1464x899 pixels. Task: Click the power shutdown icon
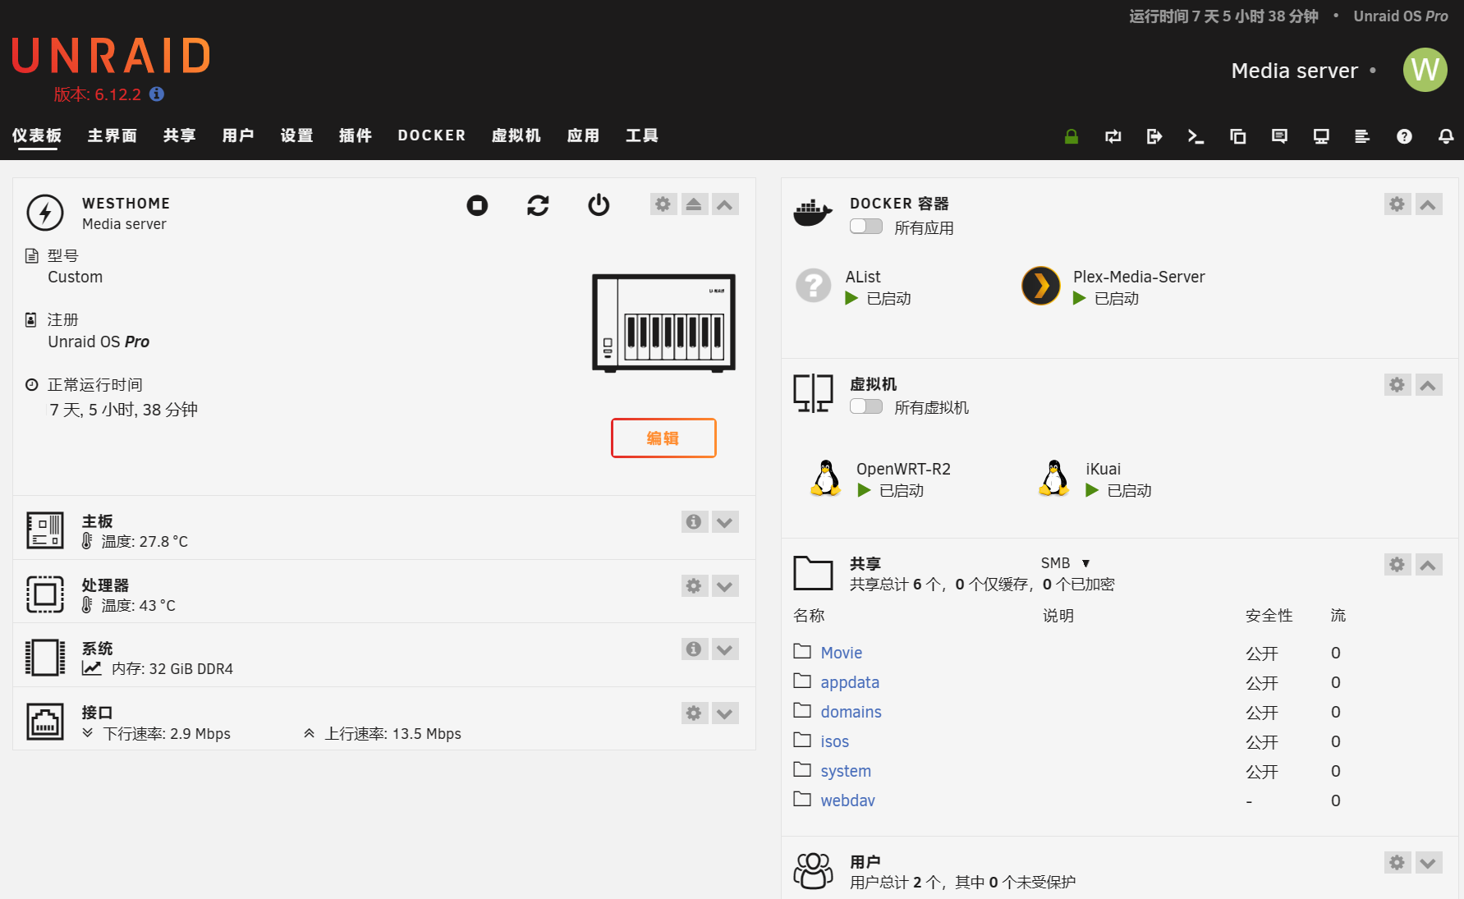pyautogui.click(x=599, y=205)
